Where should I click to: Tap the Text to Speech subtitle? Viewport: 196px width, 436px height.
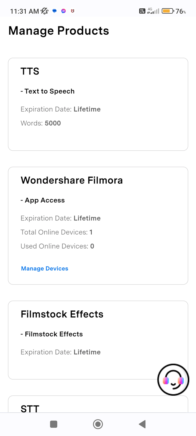(48, 91)
